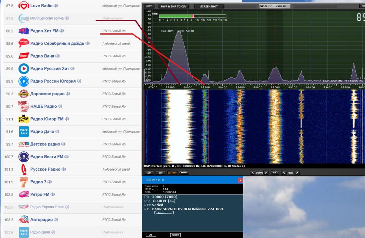The width and height of the screenshot is (365, 238).
Task: Click the speaker icon next to Русское Радио
Action: 64,169
